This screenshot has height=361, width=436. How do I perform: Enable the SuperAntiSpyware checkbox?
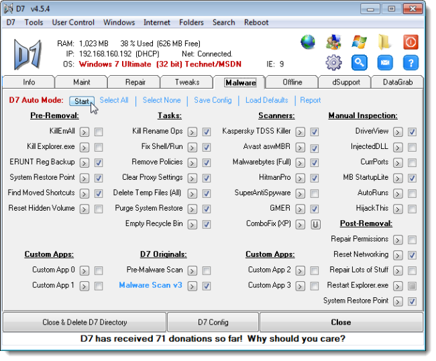tap(315, 193)
